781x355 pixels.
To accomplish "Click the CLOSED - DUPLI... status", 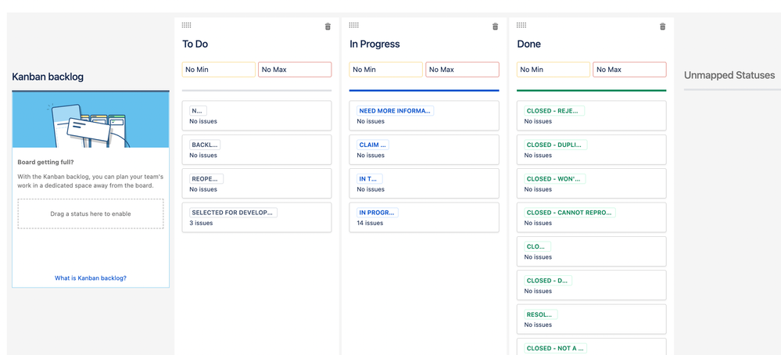I will (x=591, y=149).
